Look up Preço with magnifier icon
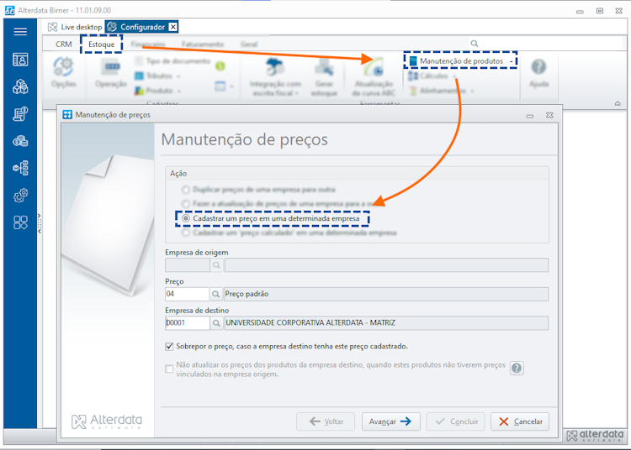 pos(215,294)
